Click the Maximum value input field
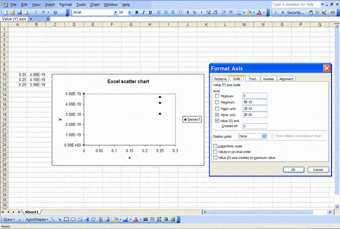340x229 pixels. 255,102
